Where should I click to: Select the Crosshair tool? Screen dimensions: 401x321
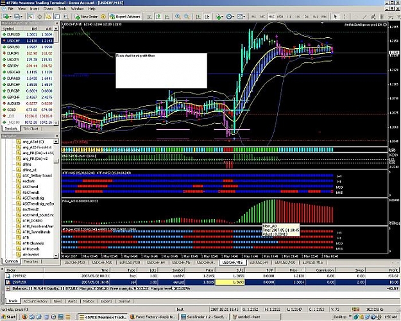345,17
